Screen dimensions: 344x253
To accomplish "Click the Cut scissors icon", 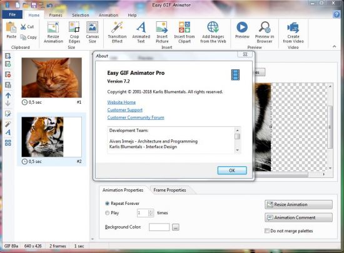I will (23, 27).
